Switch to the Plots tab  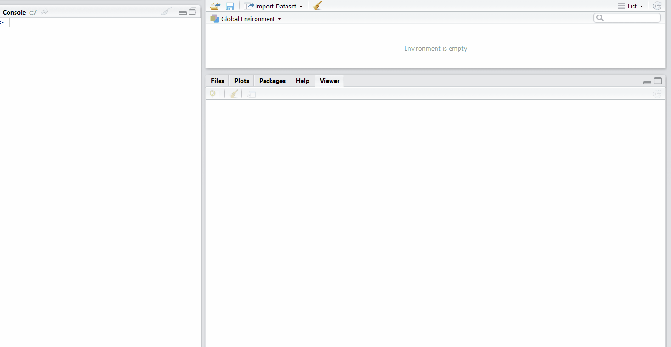click(241, 81)
